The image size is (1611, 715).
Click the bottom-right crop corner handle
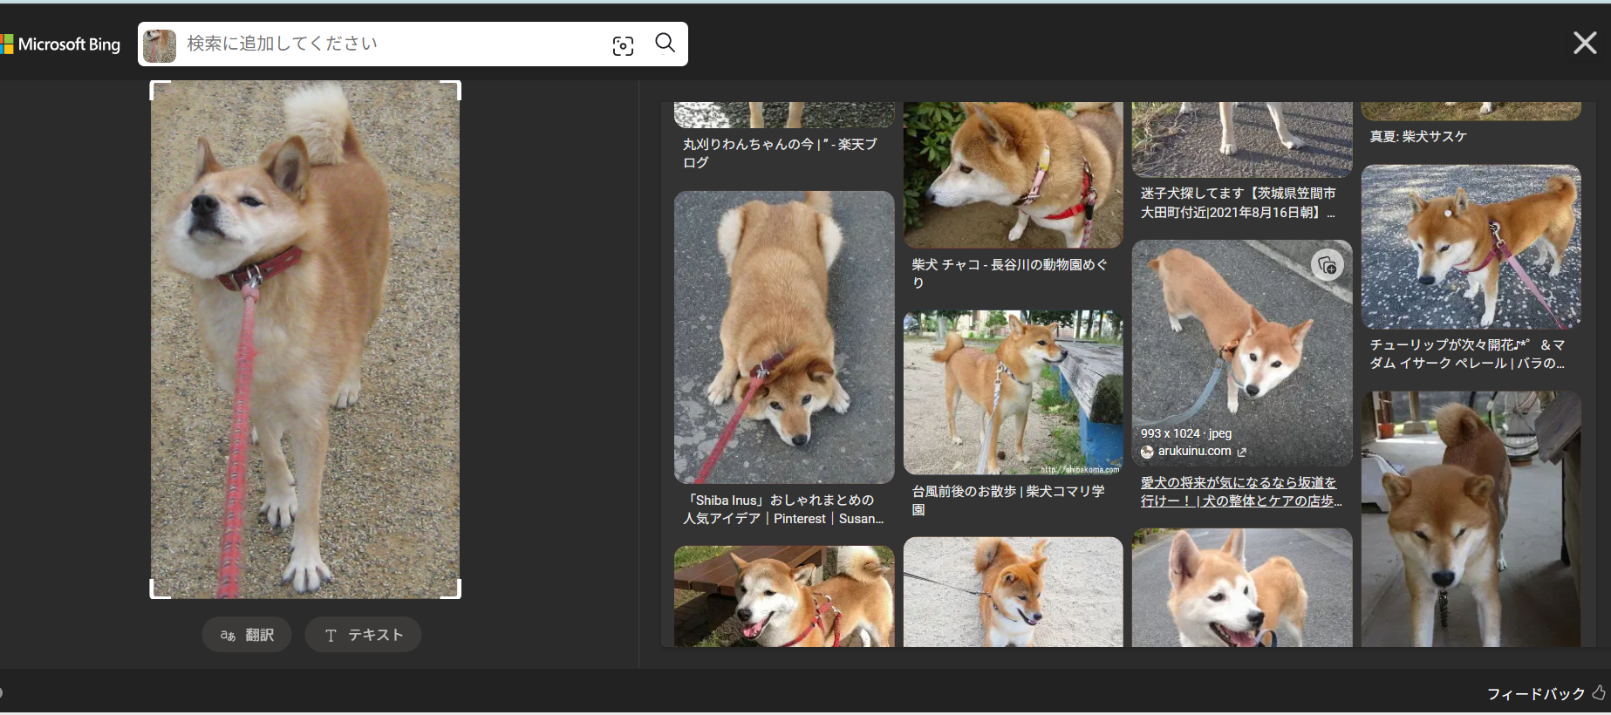(x=455, y=593)
